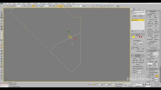The image size is (161, 90).
Task: Toggle the 3D Snaps icon
Action: 59,6
